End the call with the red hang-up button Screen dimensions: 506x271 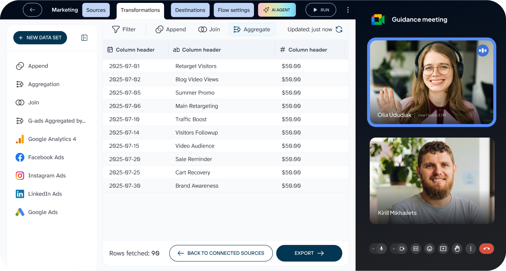click(487, 249)
